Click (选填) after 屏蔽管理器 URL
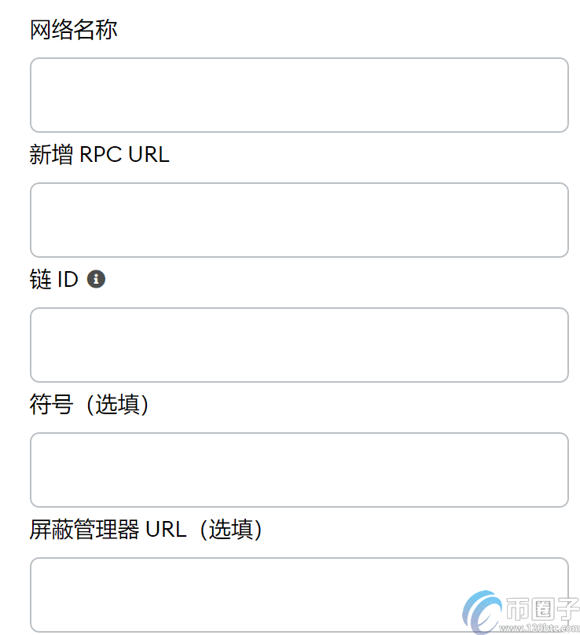Viewport: 580px width, 635px height. point(230,530)
